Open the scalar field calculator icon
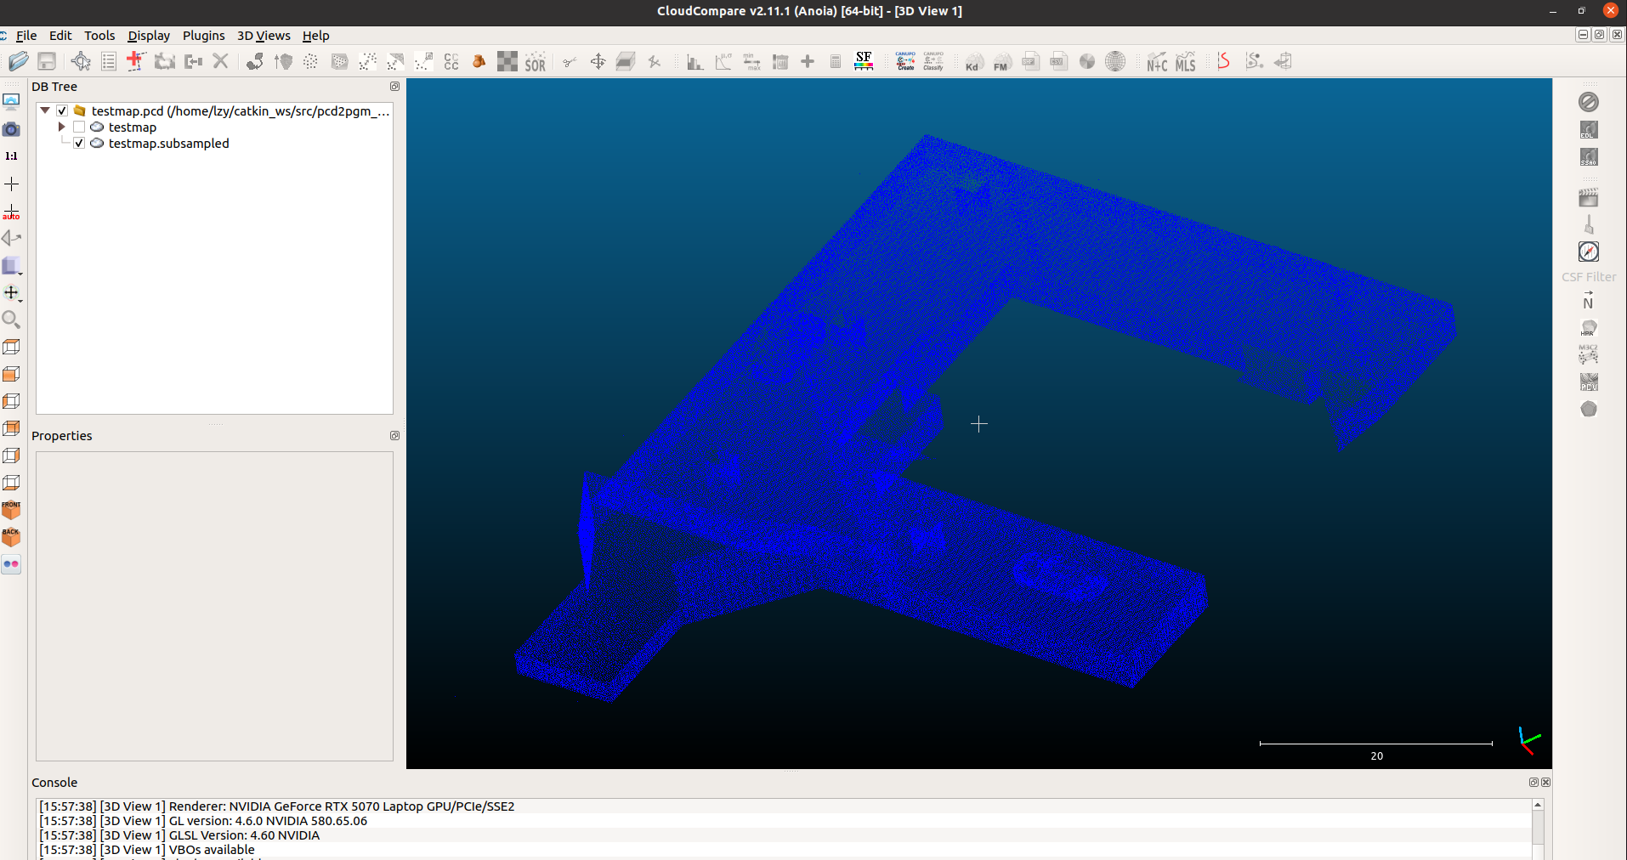The height and width of the screenshot is (860, 1627). pos(836,61)
